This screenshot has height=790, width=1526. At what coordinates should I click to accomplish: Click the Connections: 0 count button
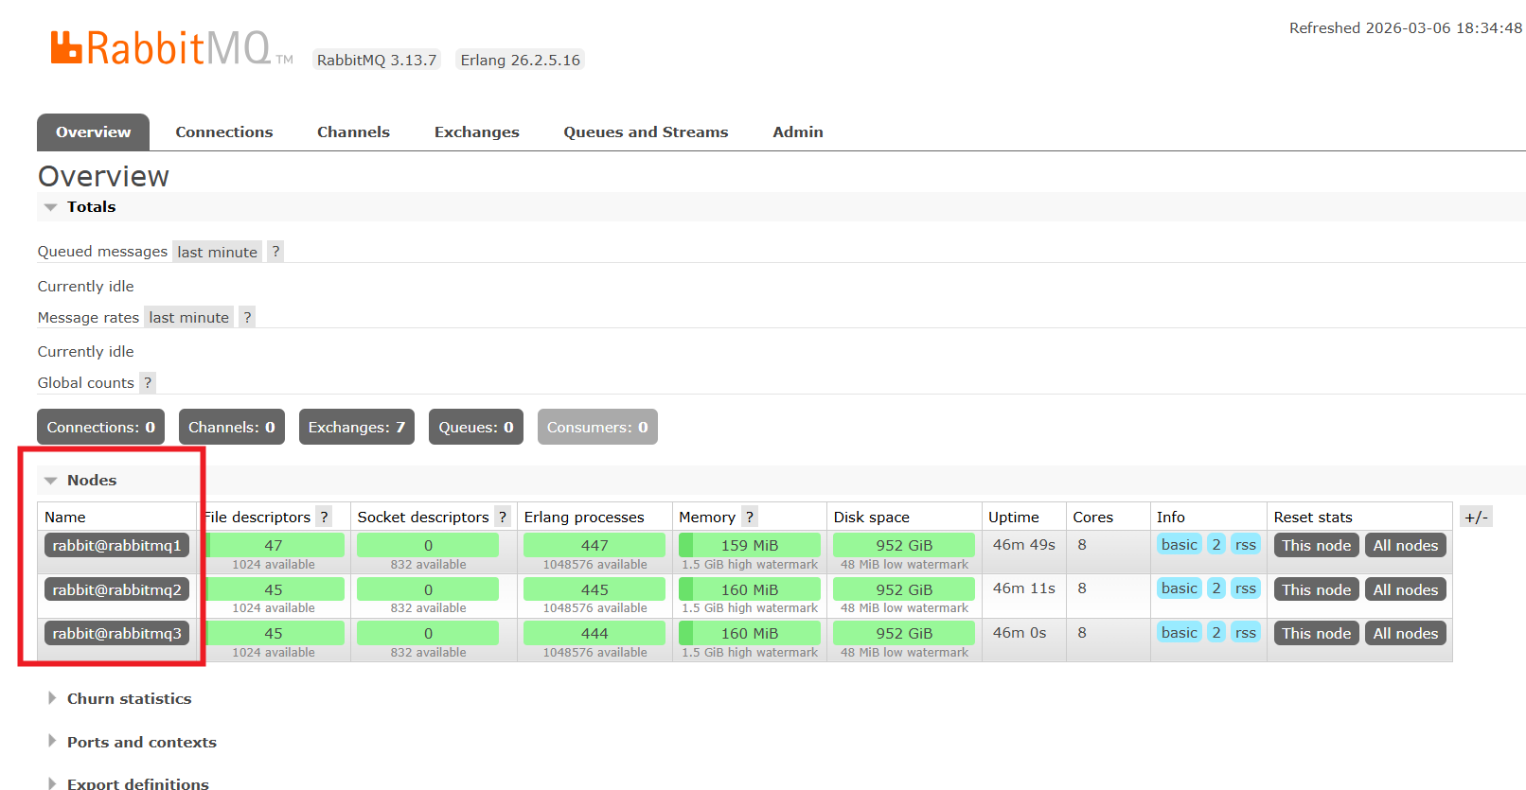[101, 427]
